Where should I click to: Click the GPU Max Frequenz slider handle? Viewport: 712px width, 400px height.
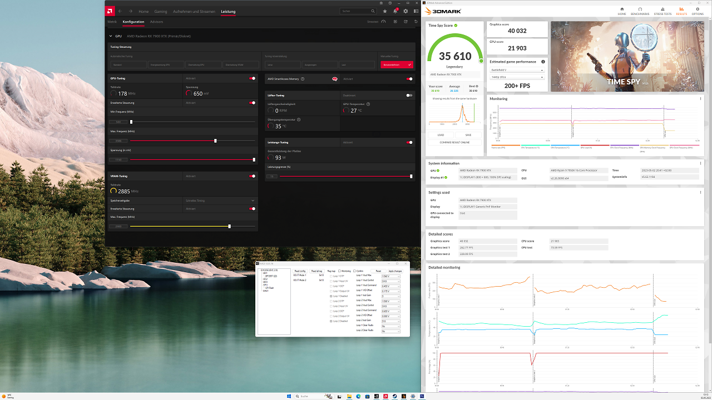click(215, 141)
